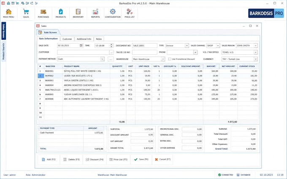Click the Customer input field
The width and height of the screenshot is (287, 179).
coord(83,52)
